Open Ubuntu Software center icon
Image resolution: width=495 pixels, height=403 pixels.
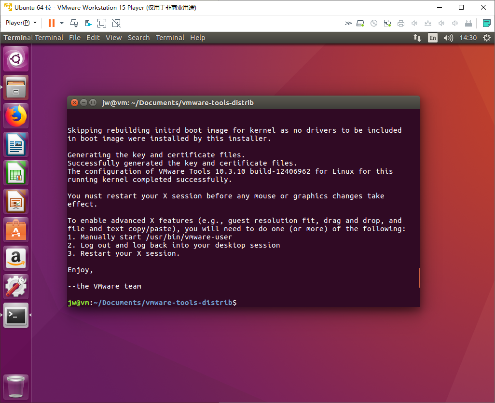click(x=16, y=230)
